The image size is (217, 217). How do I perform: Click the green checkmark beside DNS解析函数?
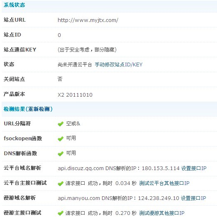(x=61, y=154)
